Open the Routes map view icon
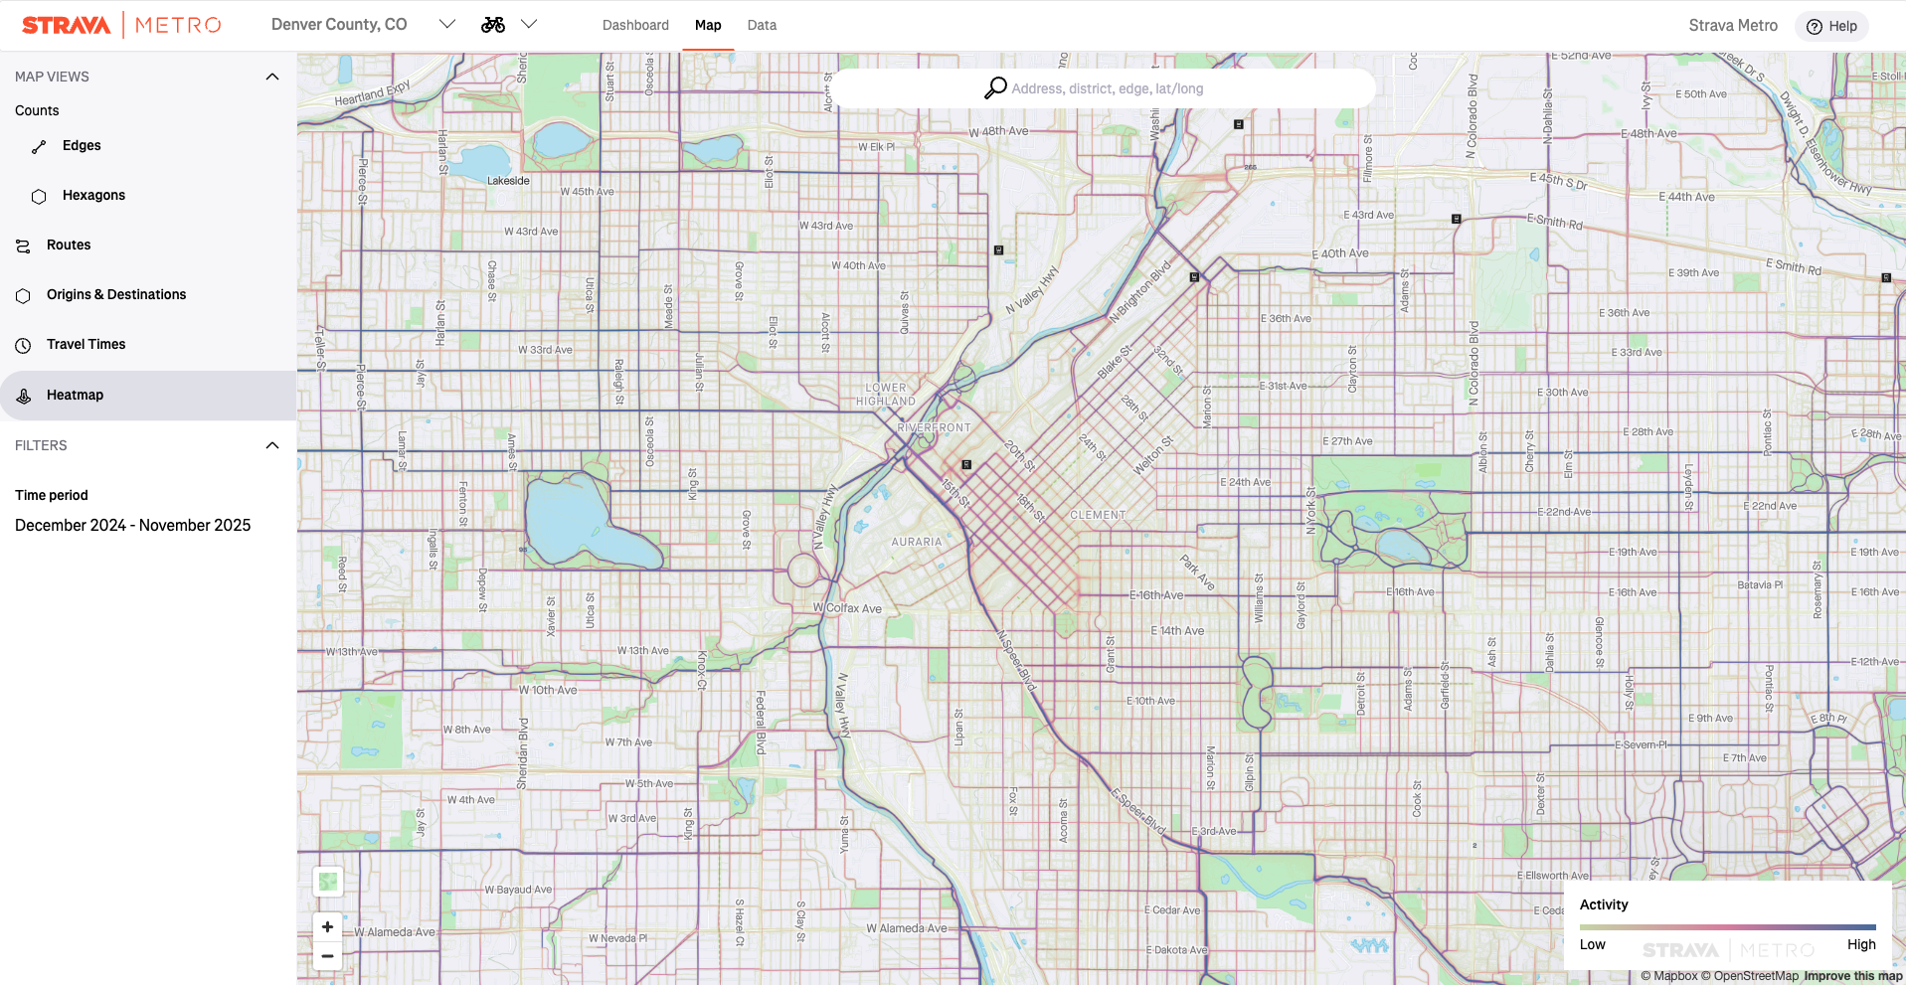This screenshot has width=1906, height=985. (23, 246)
